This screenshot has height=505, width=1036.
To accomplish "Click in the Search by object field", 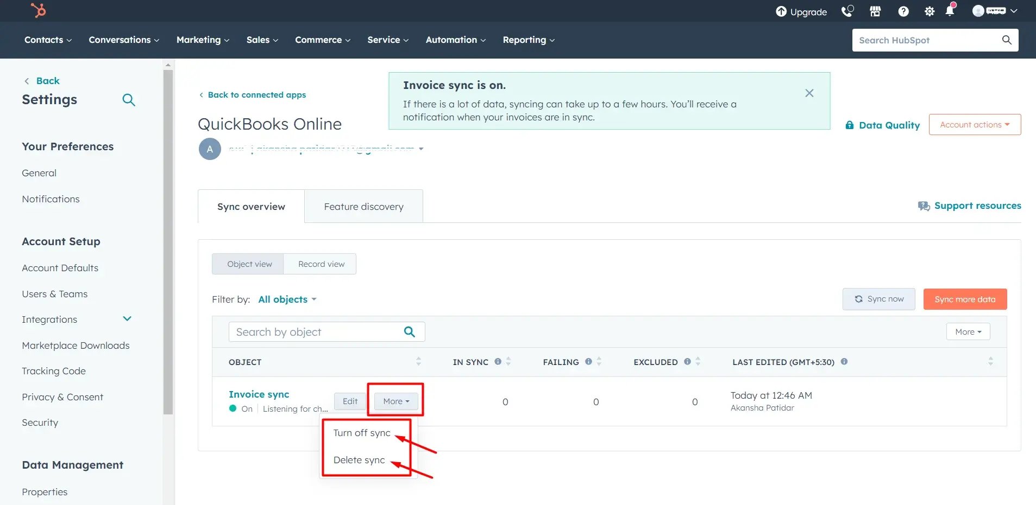I will (327, 332).
